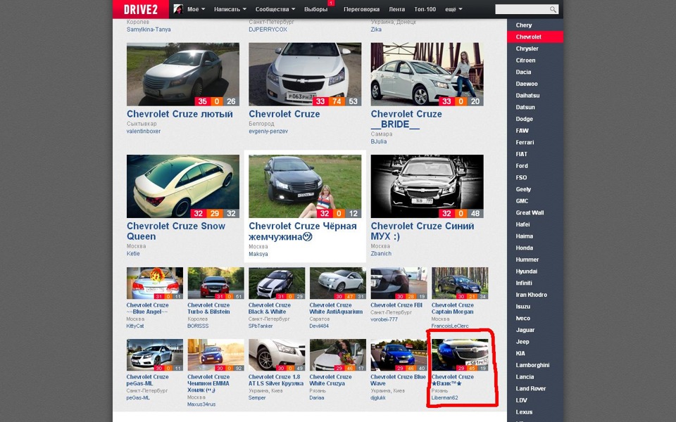Open Blue Wave car thumbnail

[399, 354]
